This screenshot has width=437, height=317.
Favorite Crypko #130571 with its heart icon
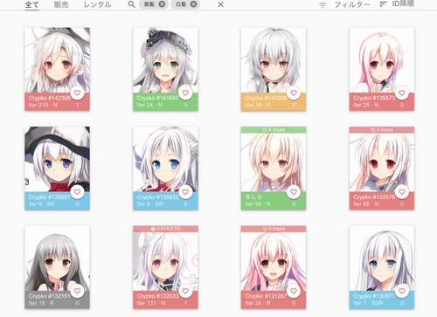point(402,291)
